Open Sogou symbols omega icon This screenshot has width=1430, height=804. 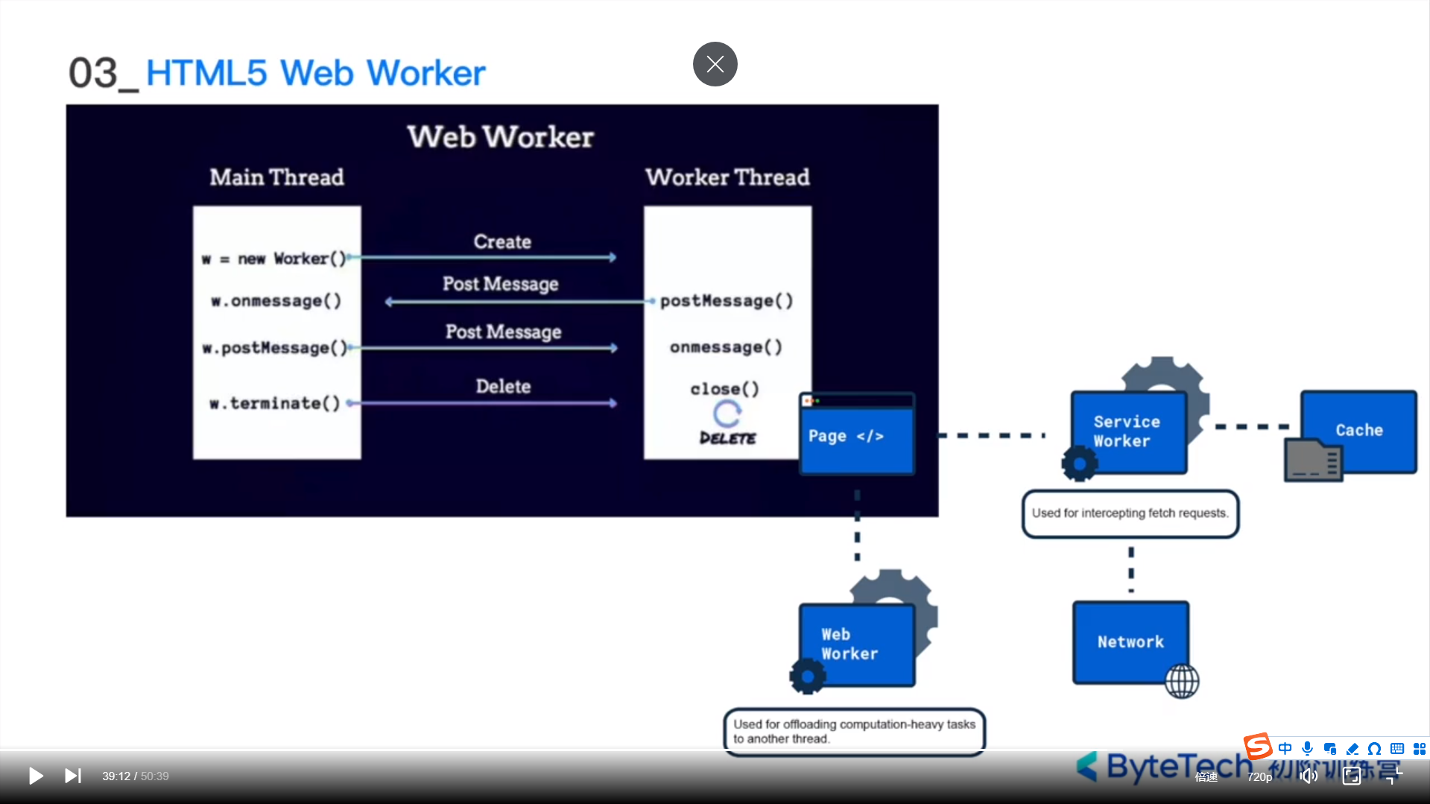pos(1375,748)
